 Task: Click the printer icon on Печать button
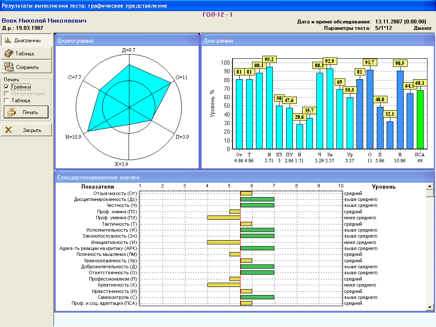click(11, 112)
